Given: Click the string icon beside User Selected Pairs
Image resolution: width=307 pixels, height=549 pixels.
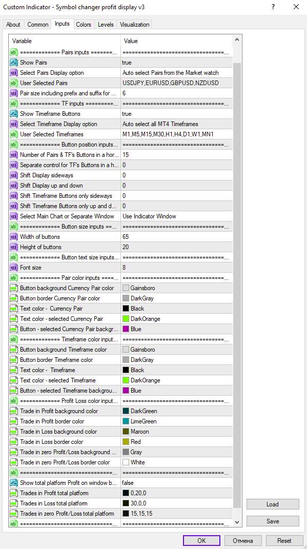Looking at the screenshot, I should pyautogui.click(x=14, y=84).
